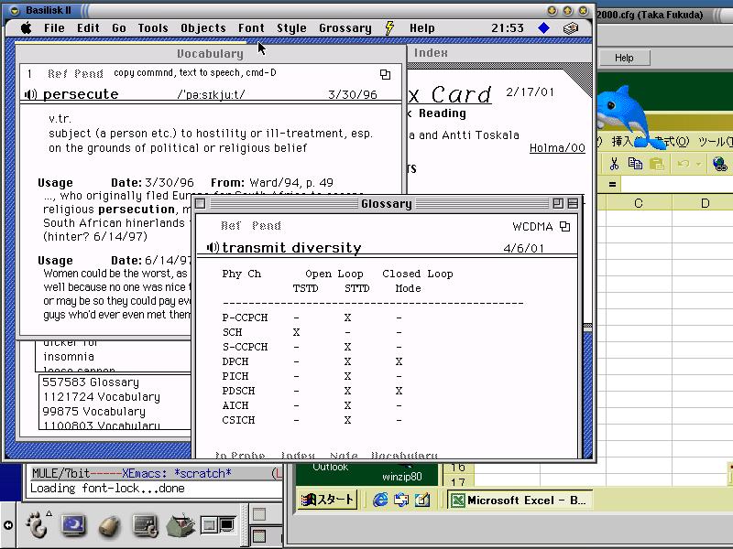Screen dimensions: 733x549
Task: Select '557583 Glossary' list entry
Action: tap(91, 382)
